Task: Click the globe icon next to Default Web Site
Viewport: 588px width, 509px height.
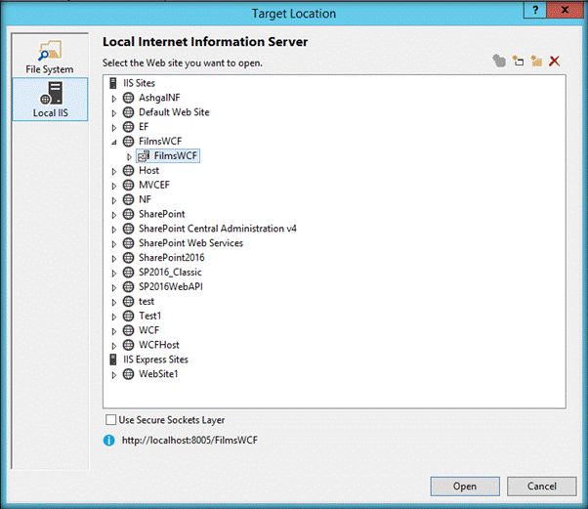Action: [x=128, y=112]
